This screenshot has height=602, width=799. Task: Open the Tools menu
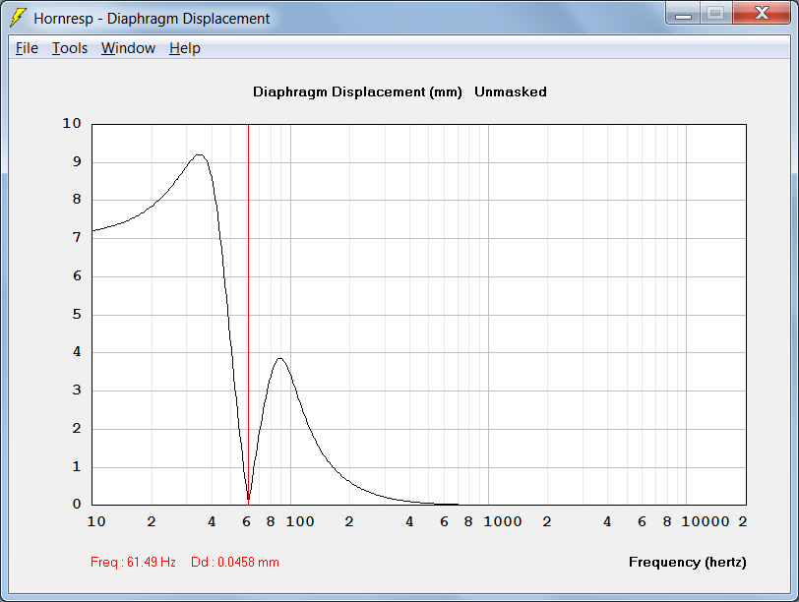tap(70, 48)
